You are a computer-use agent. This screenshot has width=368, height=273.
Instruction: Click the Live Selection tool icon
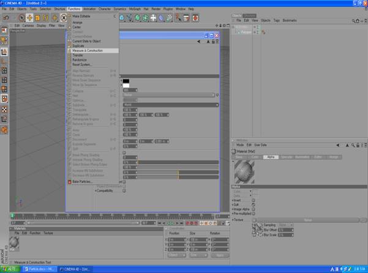pos(21,18)
